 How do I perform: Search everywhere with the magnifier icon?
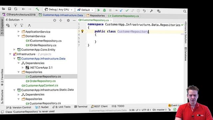[185, 11]
